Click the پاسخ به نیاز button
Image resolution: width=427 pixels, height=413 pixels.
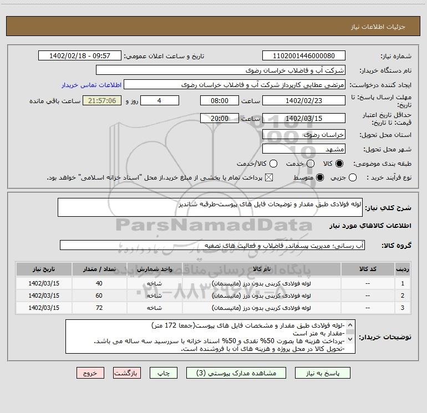pyautogui.click(x=322, y=373)
